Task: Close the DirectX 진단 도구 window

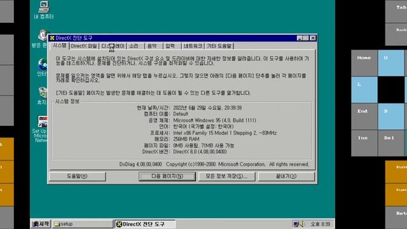Action: [x=313, y=38]
